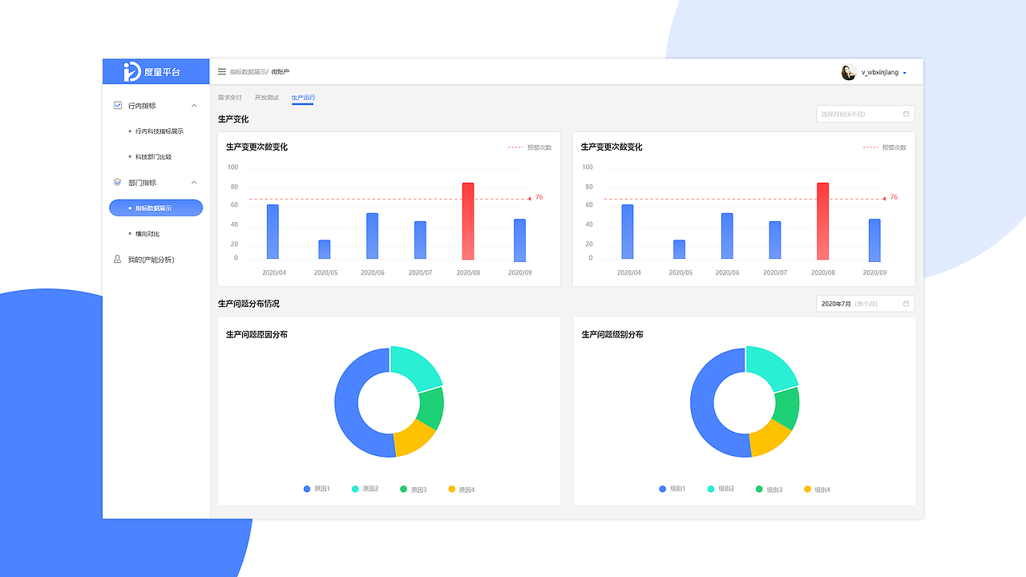Toggle 原因2 cyan legend swatch
The width and height of the screenshot is (1026, 577).
(355, 489)
